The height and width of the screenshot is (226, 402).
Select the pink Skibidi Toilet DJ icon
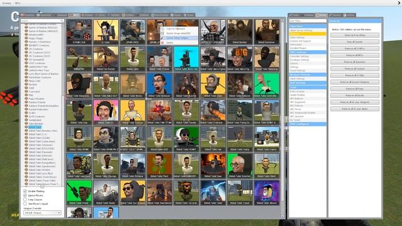106,112
